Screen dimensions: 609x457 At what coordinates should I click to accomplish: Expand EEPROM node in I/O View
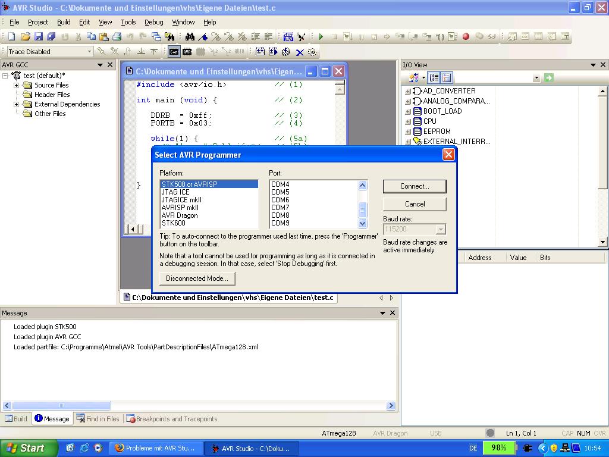click(x=408, y=132)
